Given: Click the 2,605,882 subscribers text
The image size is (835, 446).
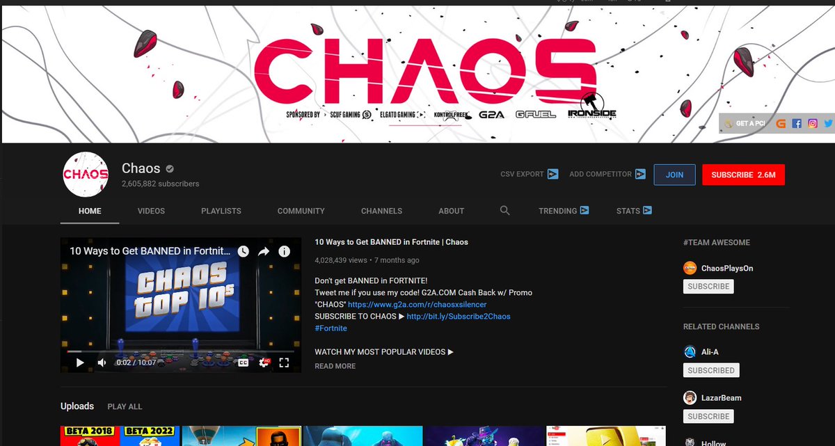Looking at the screenshot, I should (160, 184).
